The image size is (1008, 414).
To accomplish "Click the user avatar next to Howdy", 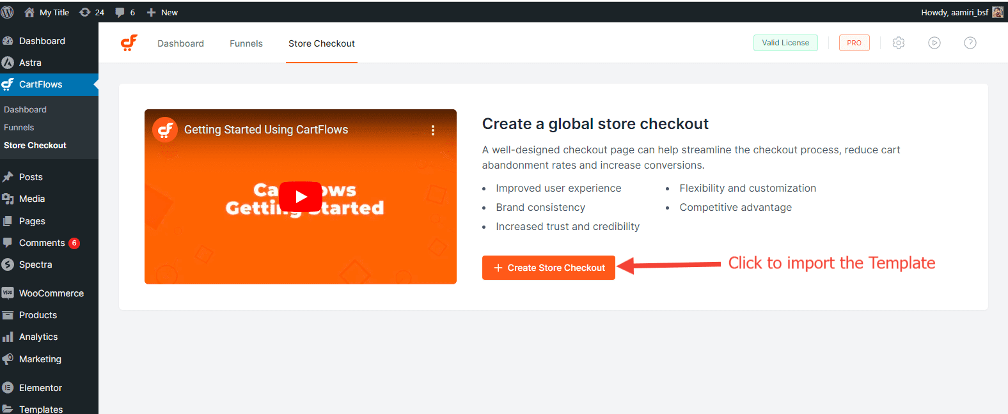I will 997,12.
